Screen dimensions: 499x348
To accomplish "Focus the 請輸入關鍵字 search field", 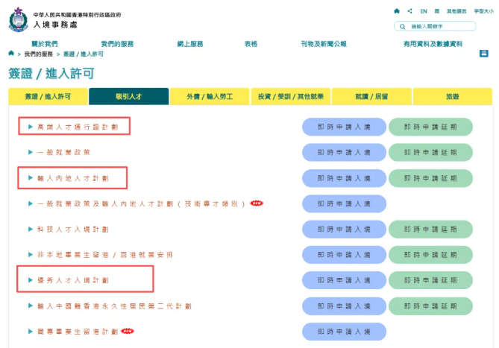I will (435, 26).
